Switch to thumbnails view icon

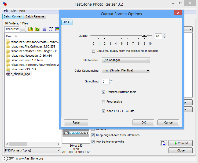click(x=57, y=29)
